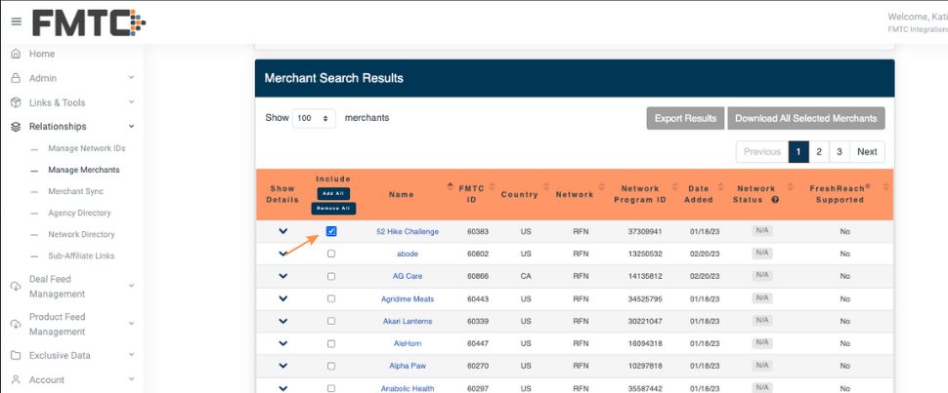Tick the AG Care include checkbox
The image size is (948, 393).
pyautogui.click(x=331, y=276)
